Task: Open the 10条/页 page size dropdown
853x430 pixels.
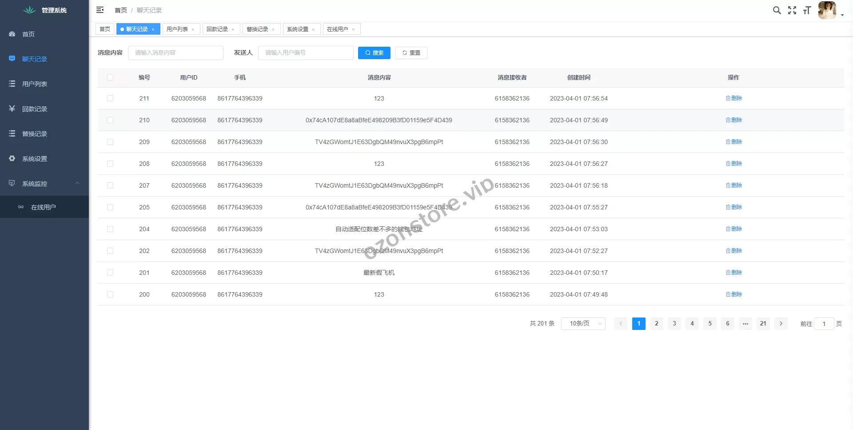Action: click(x=583, y=324)
